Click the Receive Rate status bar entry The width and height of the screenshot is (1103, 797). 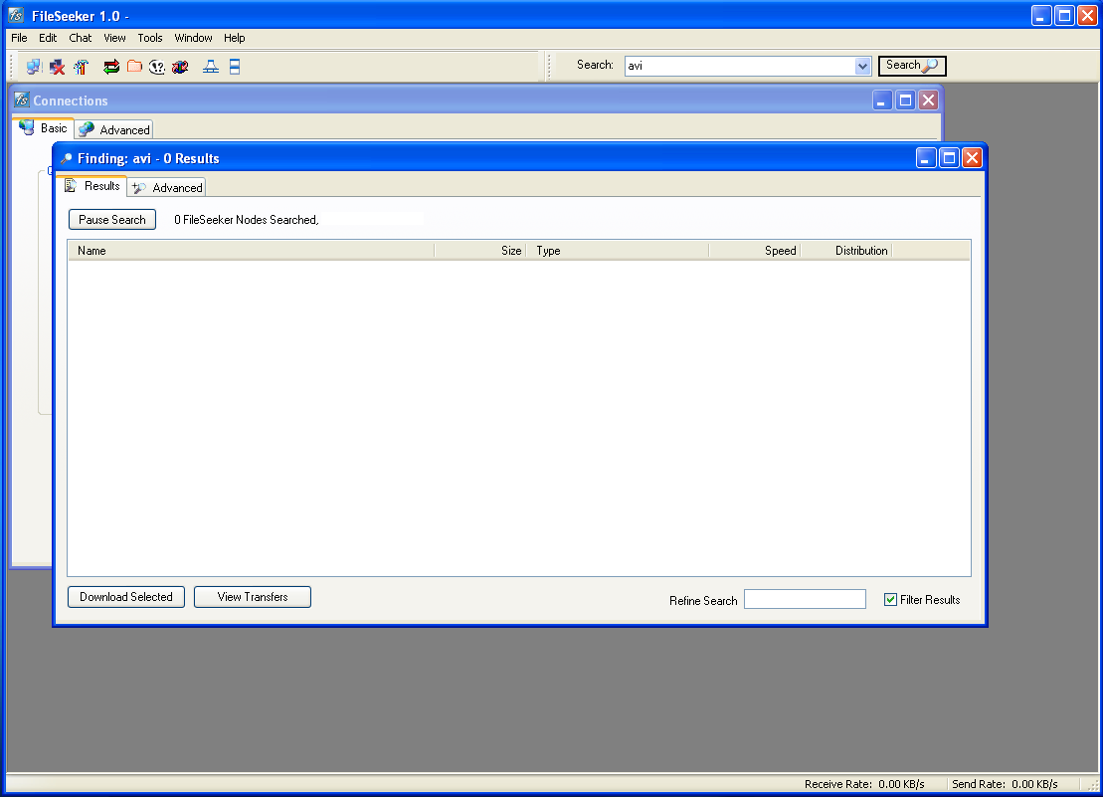pos(864,784)
